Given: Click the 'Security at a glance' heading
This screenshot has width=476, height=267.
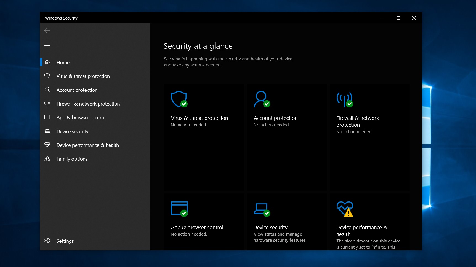Looking at the screenshot, I should [198, 46].
